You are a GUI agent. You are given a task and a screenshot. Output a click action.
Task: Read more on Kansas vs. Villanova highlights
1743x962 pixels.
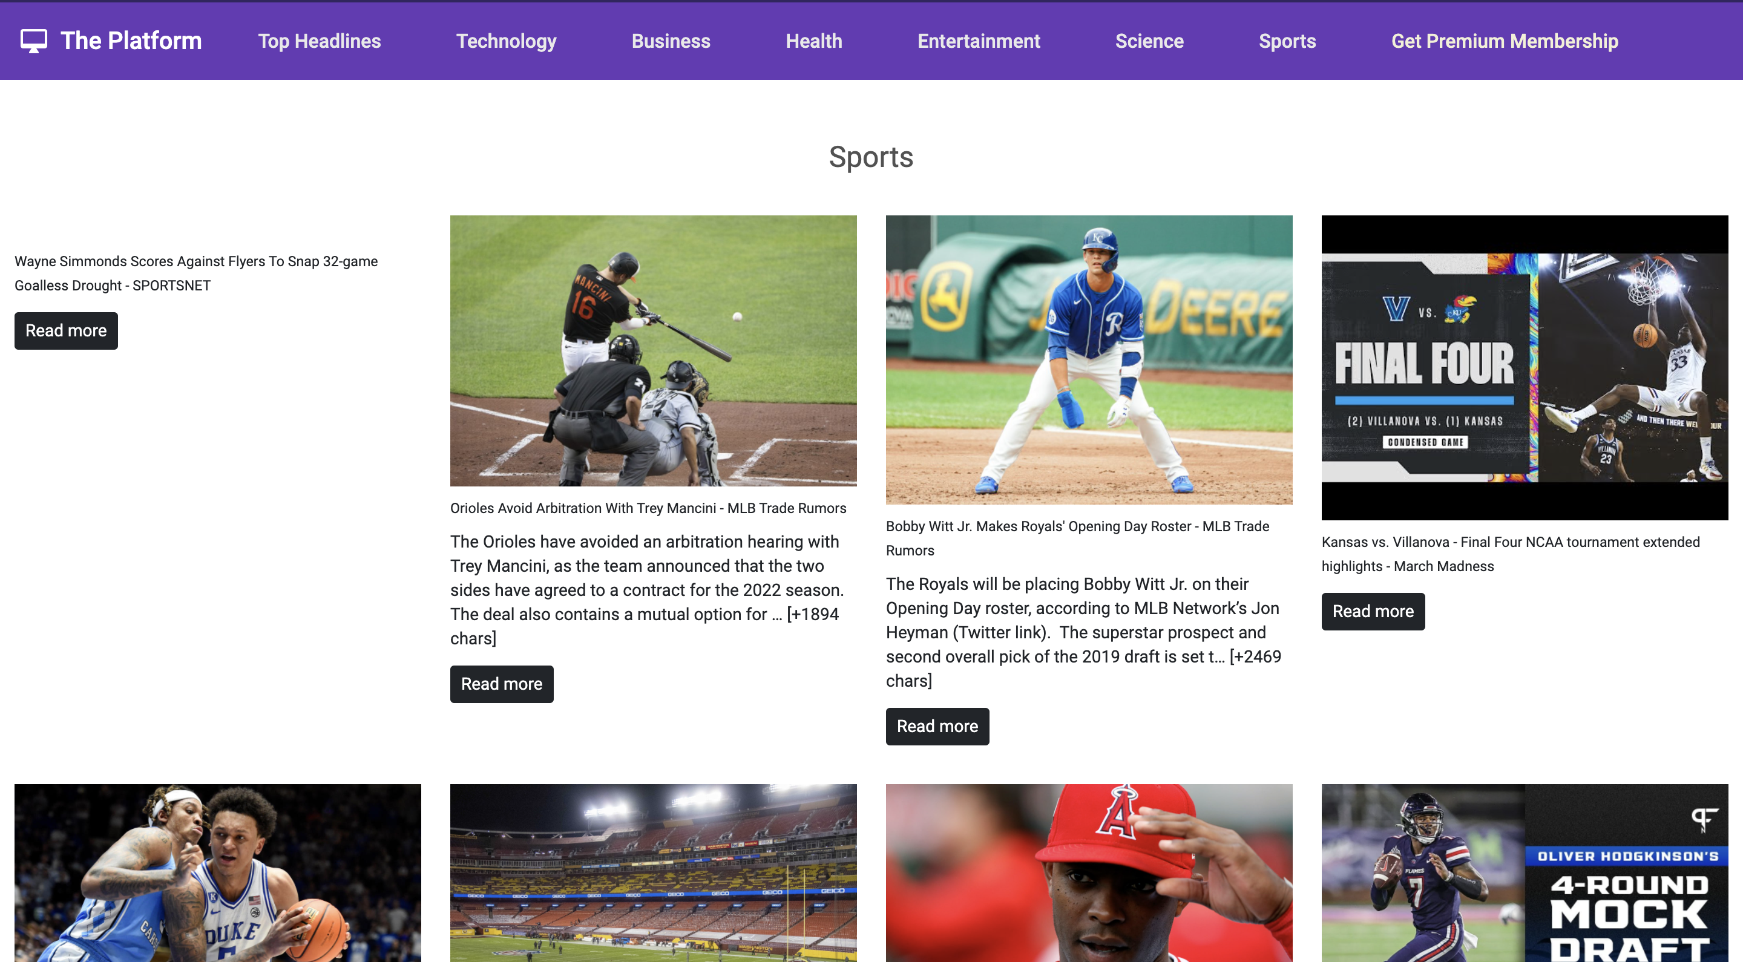pos(1373,612)
